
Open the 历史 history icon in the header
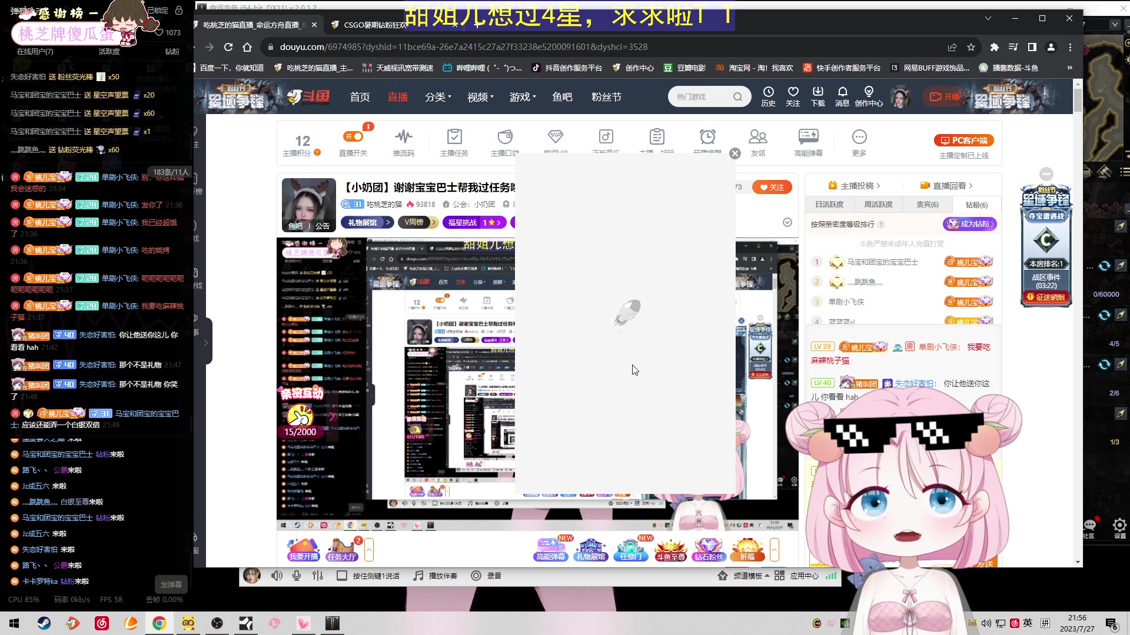(768, 96)
